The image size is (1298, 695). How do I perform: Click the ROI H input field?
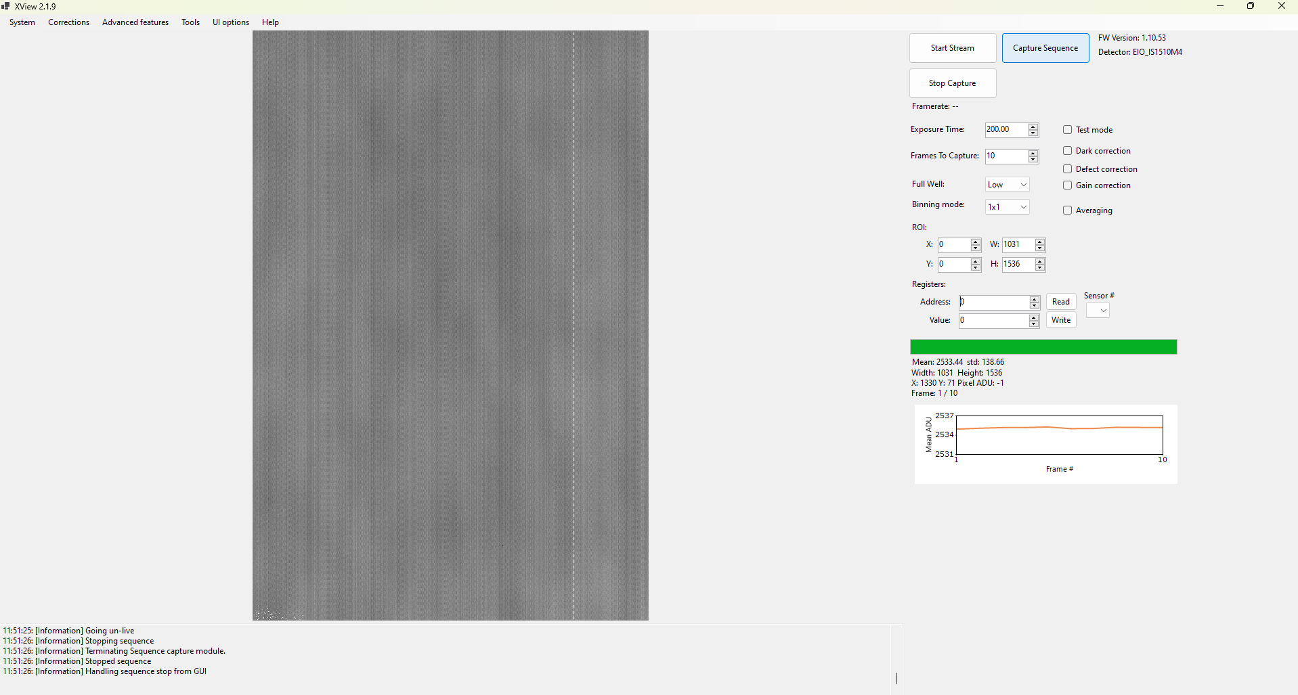(1018, 265)
